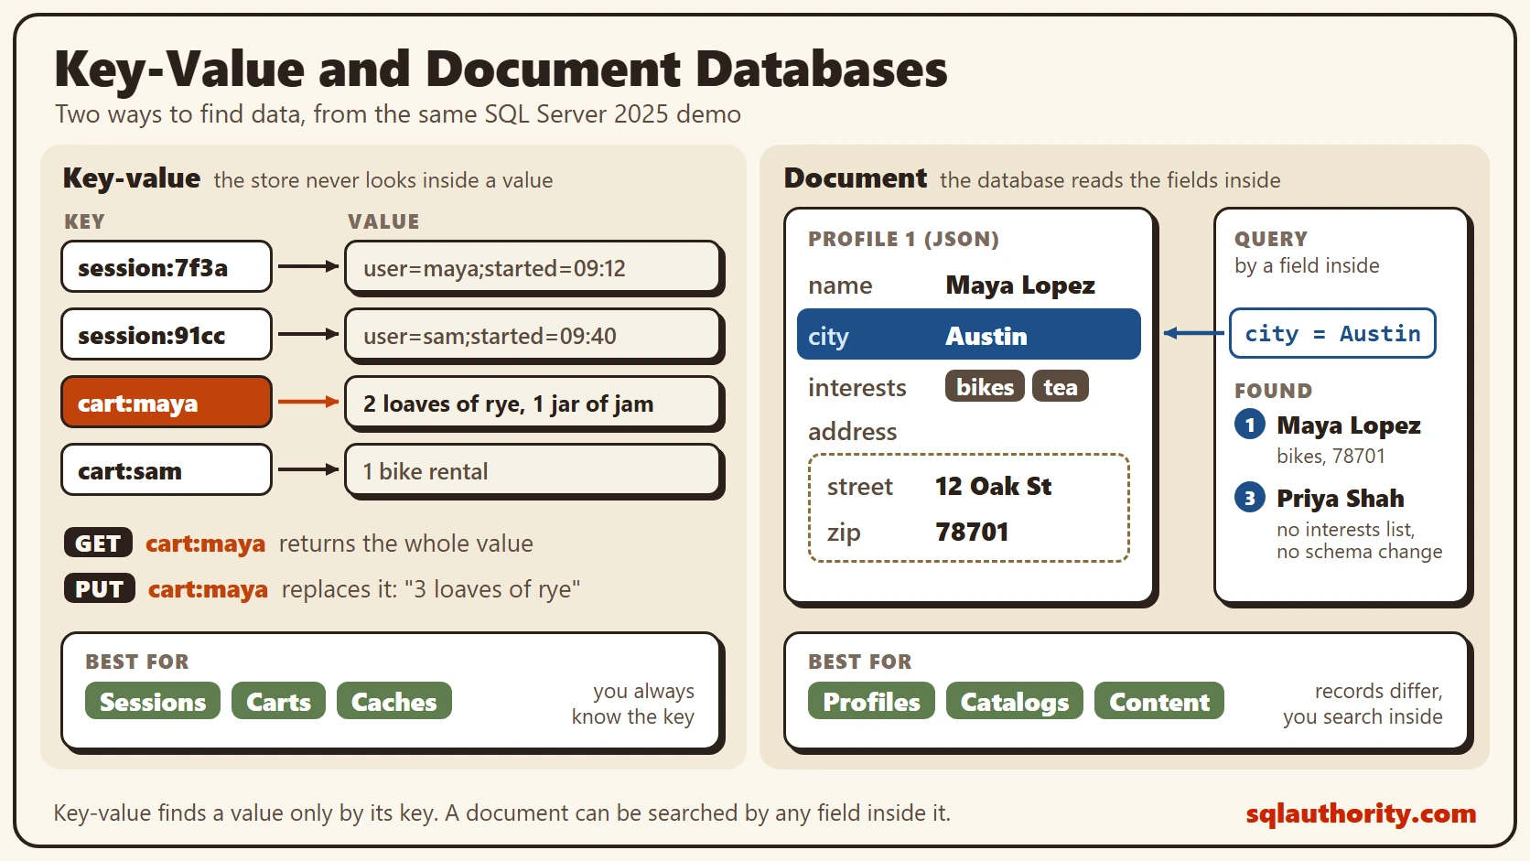Click the bikes interest tag
The height and width of the screenshot is (861, 1530).
985,386
